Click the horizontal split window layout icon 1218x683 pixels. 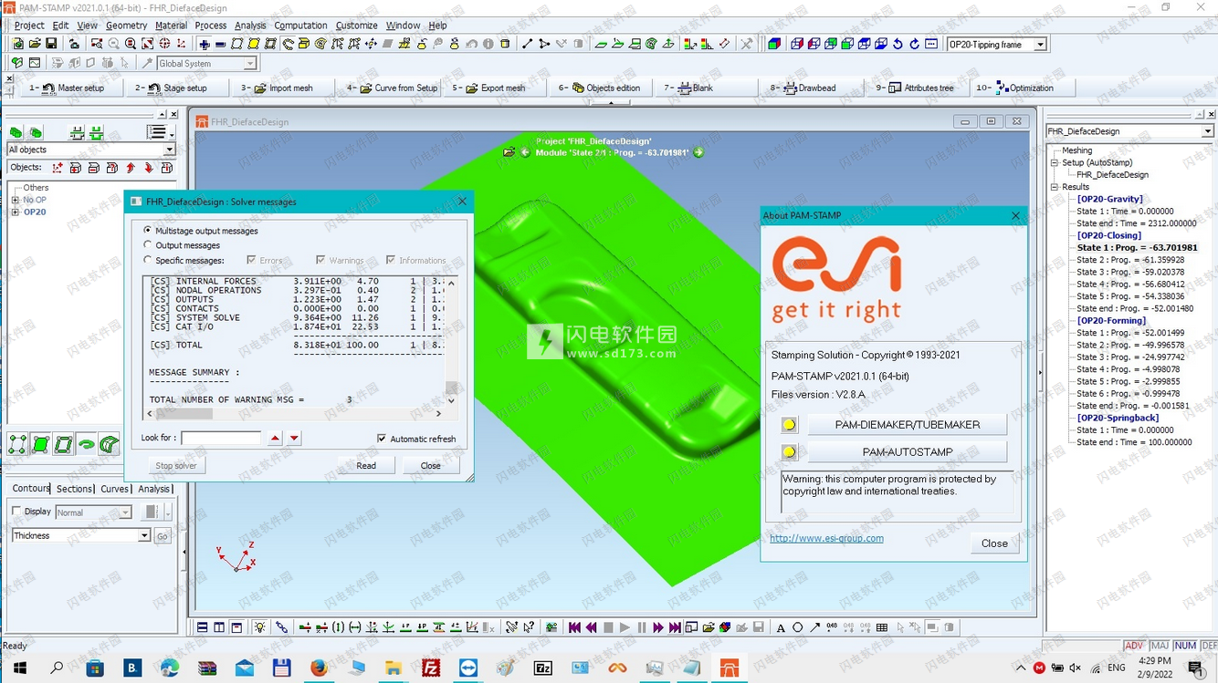click(x=203, y=627)
